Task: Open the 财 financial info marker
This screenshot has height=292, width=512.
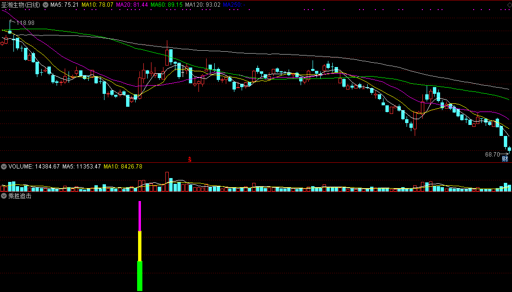Action: click(505, 159)
